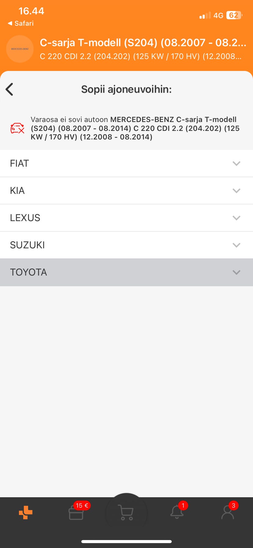Viewport: 253px width, 548px height.
Task: Expand the TOYOTA chevron arrow
Action: click(x=236, y=272)
